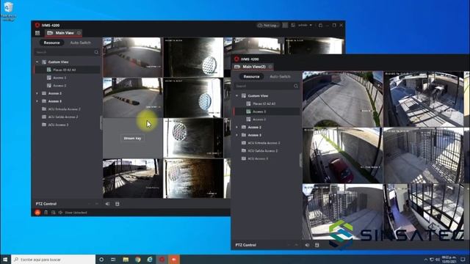
Task: Click the Windows taskbar search box
Action: coord(54,260)
